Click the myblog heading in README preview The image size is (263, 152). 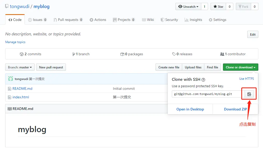[32, 130]
